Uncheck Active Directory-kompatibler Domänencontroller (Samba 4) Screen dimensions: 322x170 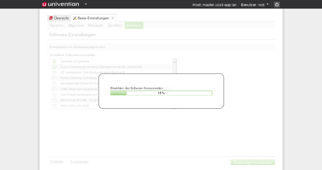(x=55, y=67)
